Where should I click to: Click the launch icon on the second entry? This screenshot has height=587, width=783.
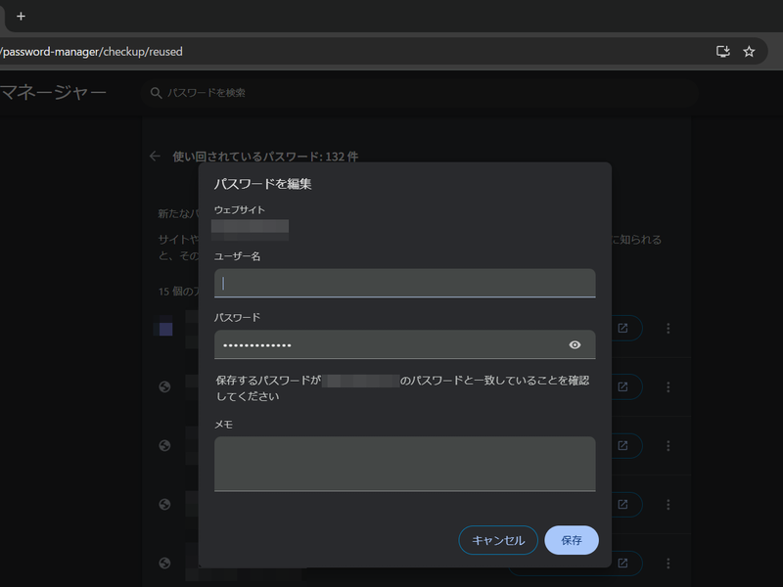(x=622, y=386)
